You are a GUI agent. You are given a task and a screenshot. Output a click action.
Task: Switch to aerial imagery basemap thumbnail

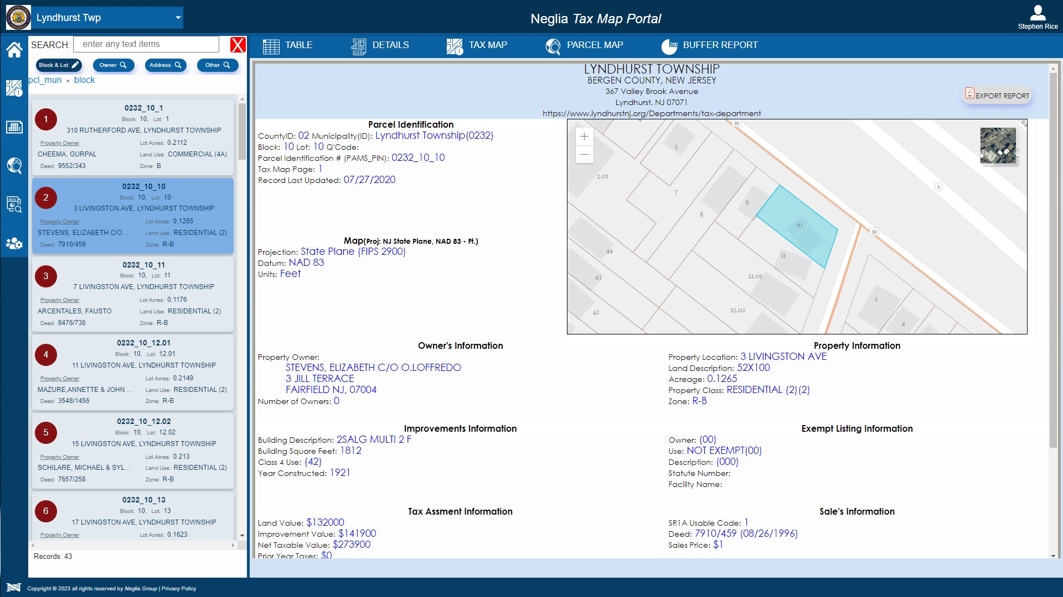point(998,146)
